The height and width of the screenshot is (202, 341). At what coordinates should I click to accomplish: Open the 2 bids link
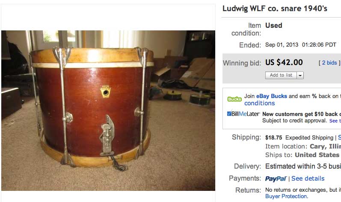[x=329, y=62]
